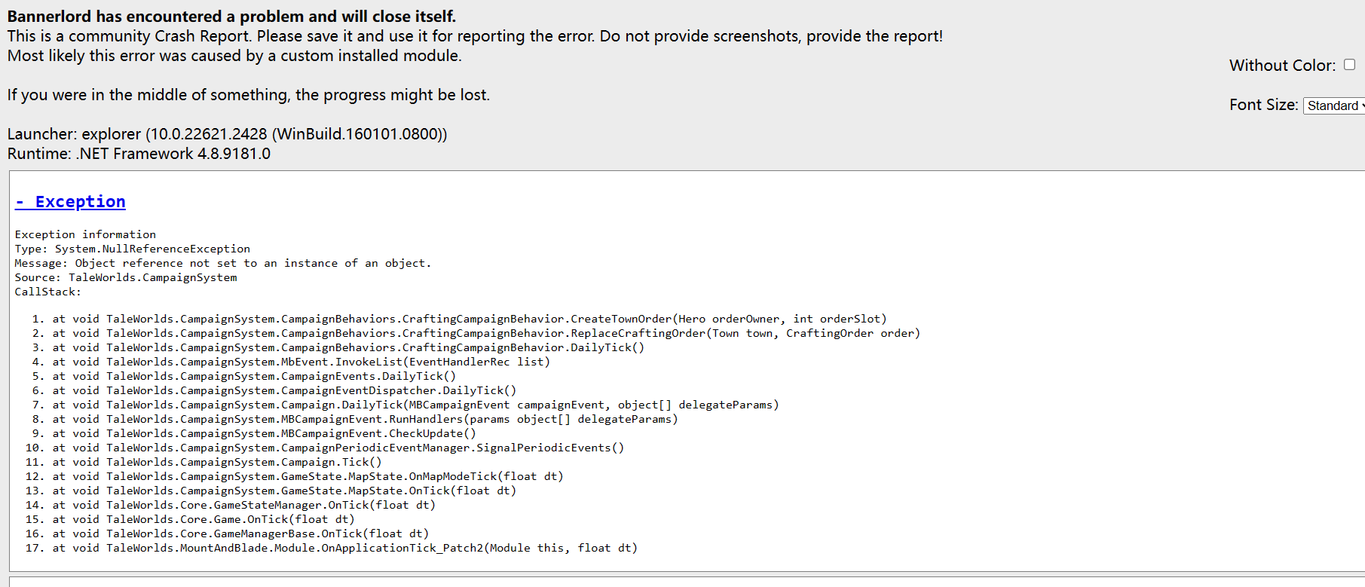Image resolution: width=1365 pixels, height=587 pixels.
Task: Click the 'CallStack:' label
Action: click(48, 292)
